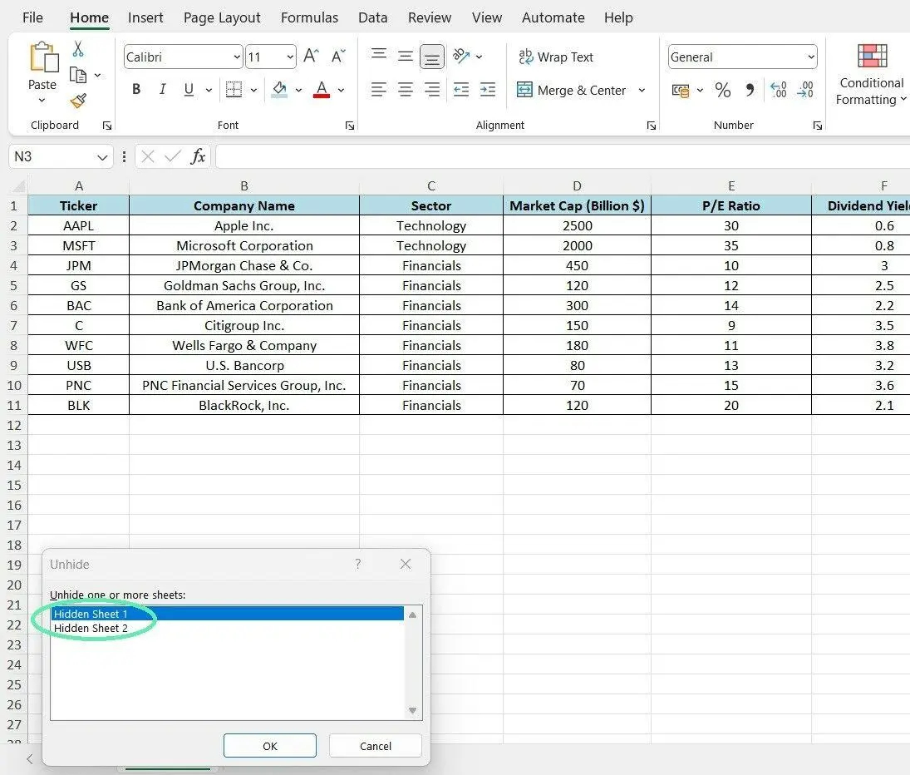Open the Borders dropdown arrow
910x775 pixels.
click(x=253, y=90)
